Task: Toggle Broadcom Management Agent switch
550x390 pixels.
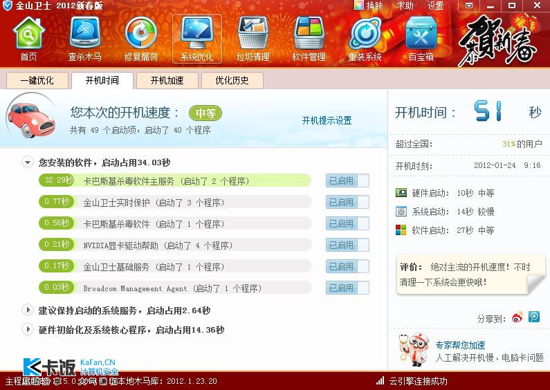Action: tap(347, 288)
